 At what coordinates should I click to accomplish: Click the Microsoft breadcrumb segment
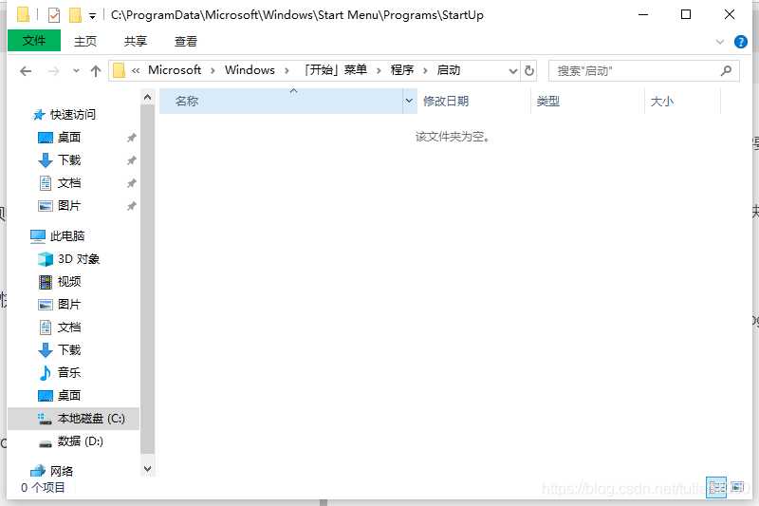tap(175, 70)
